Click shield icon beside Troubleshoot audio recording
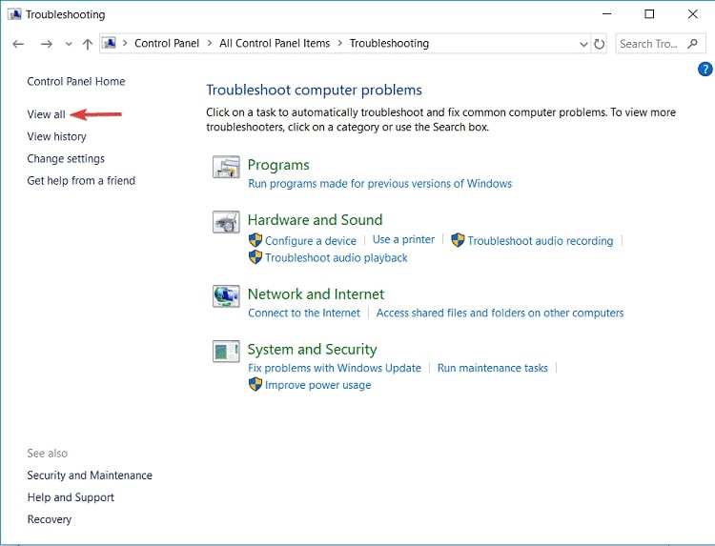The image size is (715, 546). pos(458,240)
